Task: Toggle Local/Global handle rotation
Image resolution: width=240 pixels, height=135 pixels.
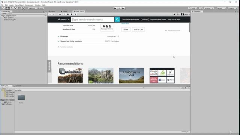Action: click(x=40, y=8)
